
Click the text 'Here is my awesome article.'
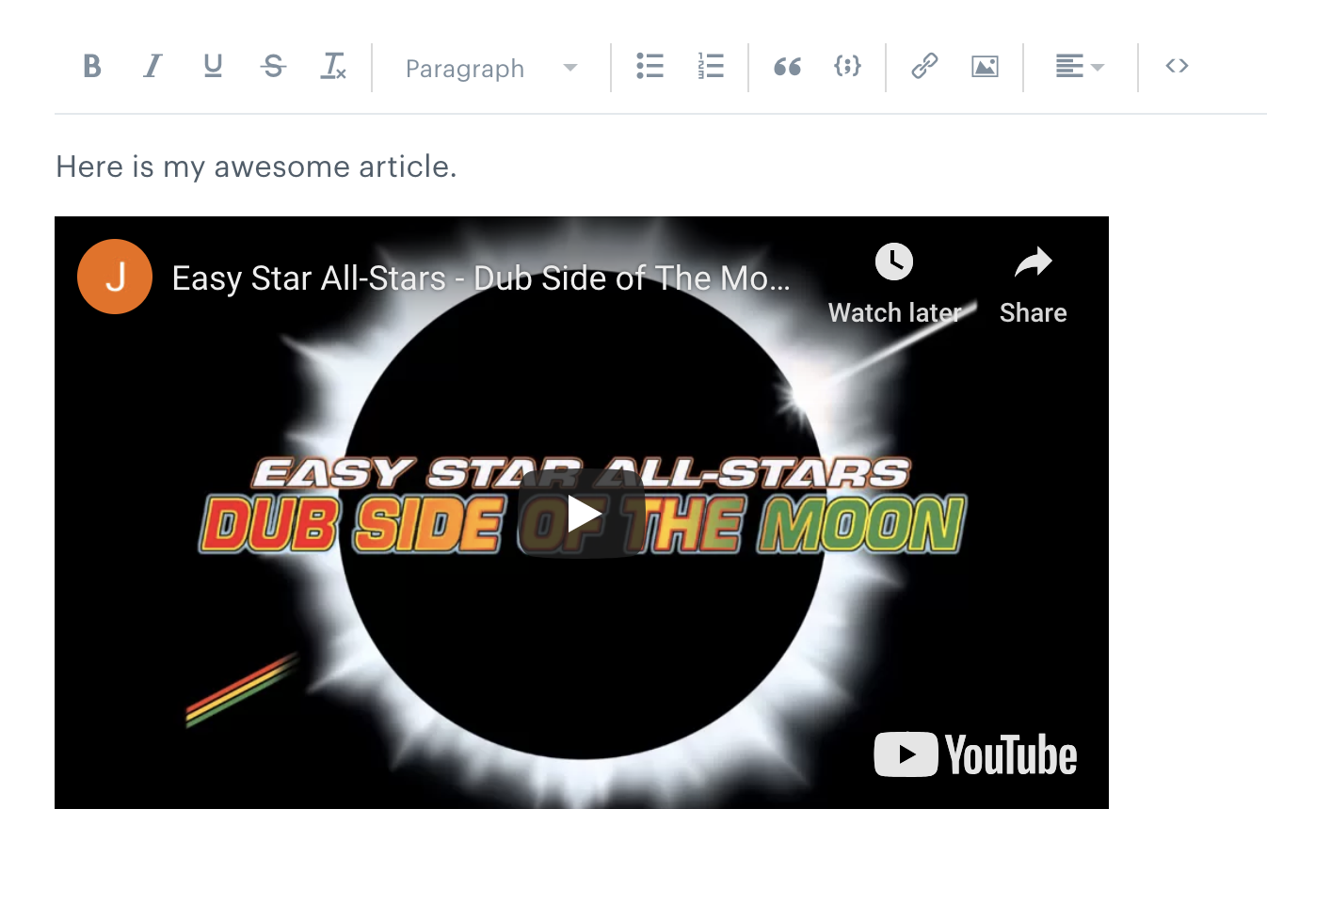[256, 167]
